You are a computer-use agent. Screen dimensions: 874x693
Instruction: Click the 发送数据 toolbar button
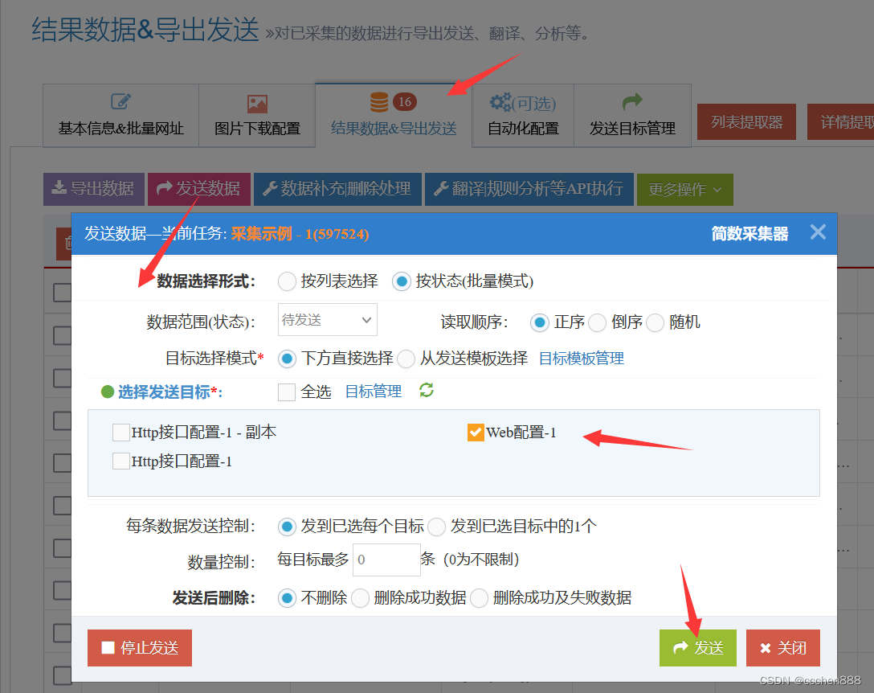click(x=199, y=189)
